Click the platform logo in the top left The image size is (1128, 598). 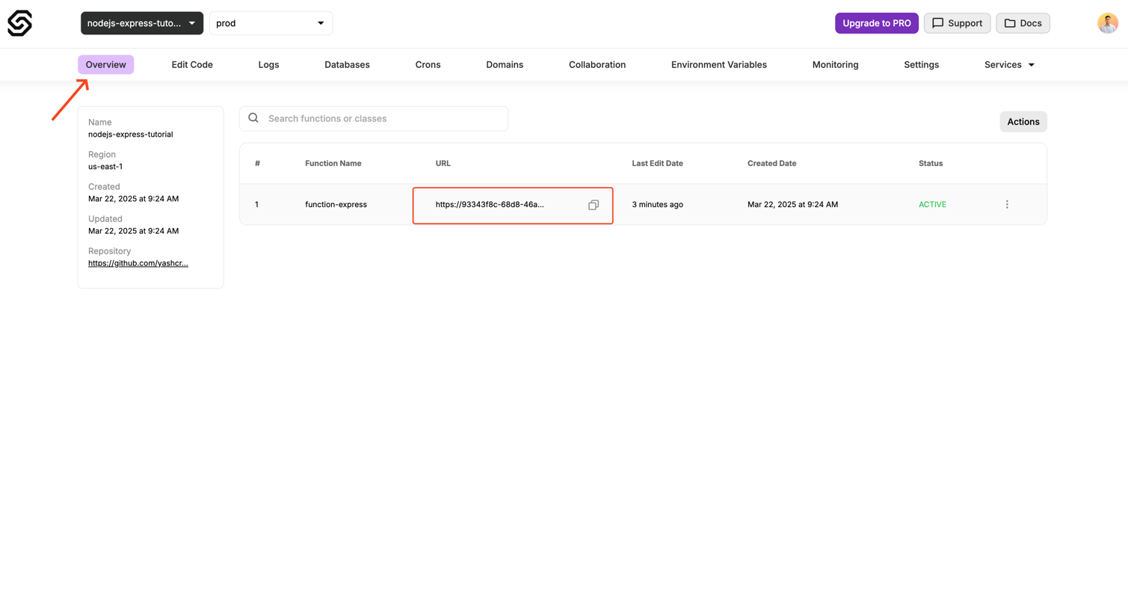point(19,23)
